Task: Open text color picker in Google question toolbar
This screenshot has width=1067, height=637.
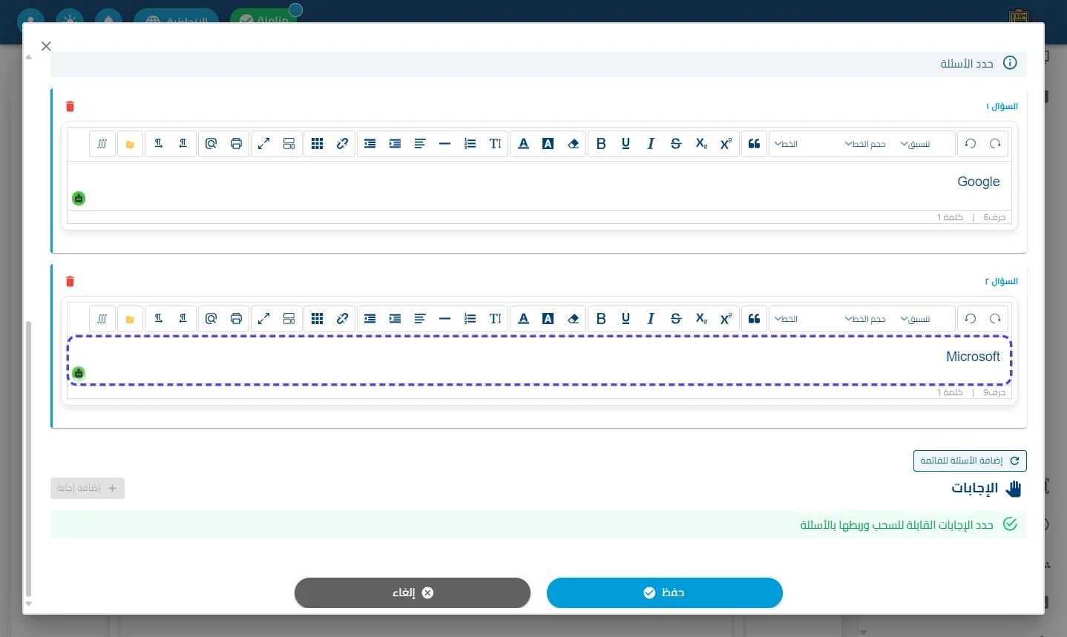Action: [x=524, y=144]
